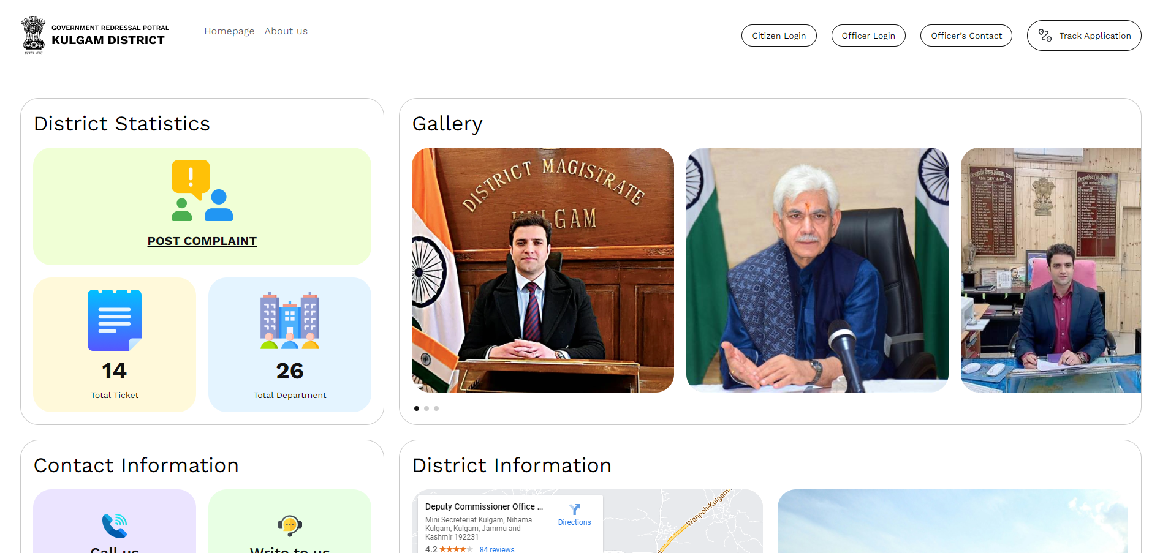Jump to the third gallery carousel dot
This screenshot has width=1160, height=553.
pyautogui.click(x=436, y=408)
